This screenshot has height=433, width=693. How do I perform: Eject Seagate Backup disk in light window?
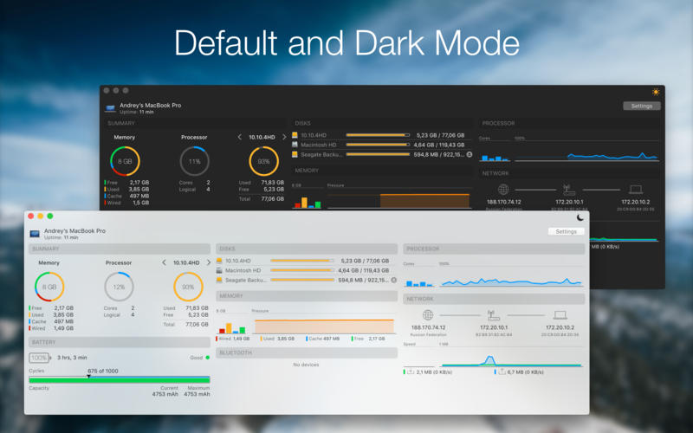[x=393, y=280]
